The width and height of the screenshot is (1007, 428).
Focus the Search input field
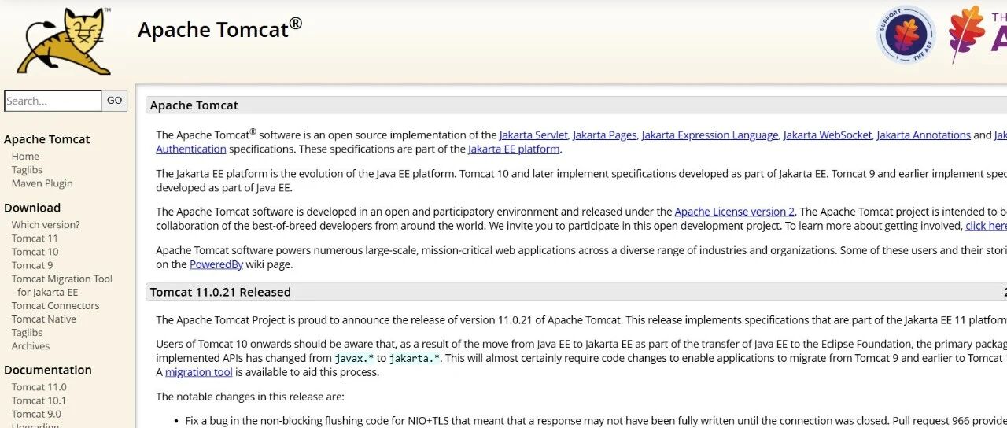(53, 101)
